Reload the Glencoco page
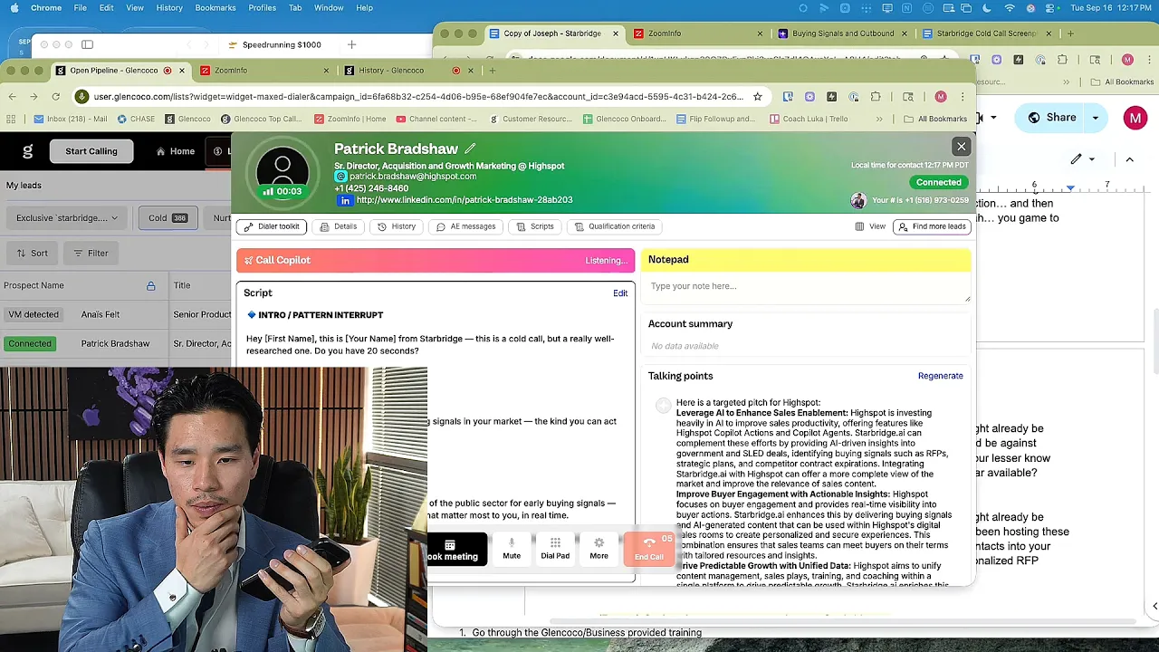Image resolution: width=1159 pixels, height=652 pixels. (x=56, y=97)
